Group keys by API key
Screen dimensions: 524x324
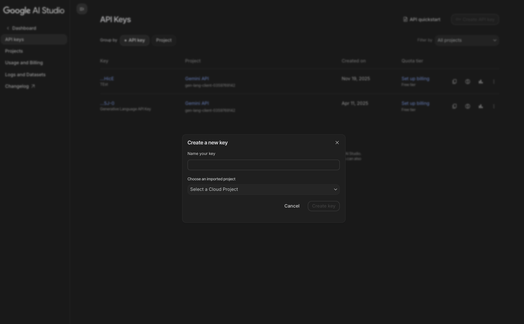[135, 40]
